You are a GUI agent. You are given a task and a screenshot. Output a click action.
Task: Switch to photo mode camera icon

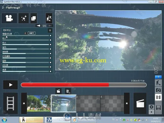(x=158, y=90)
